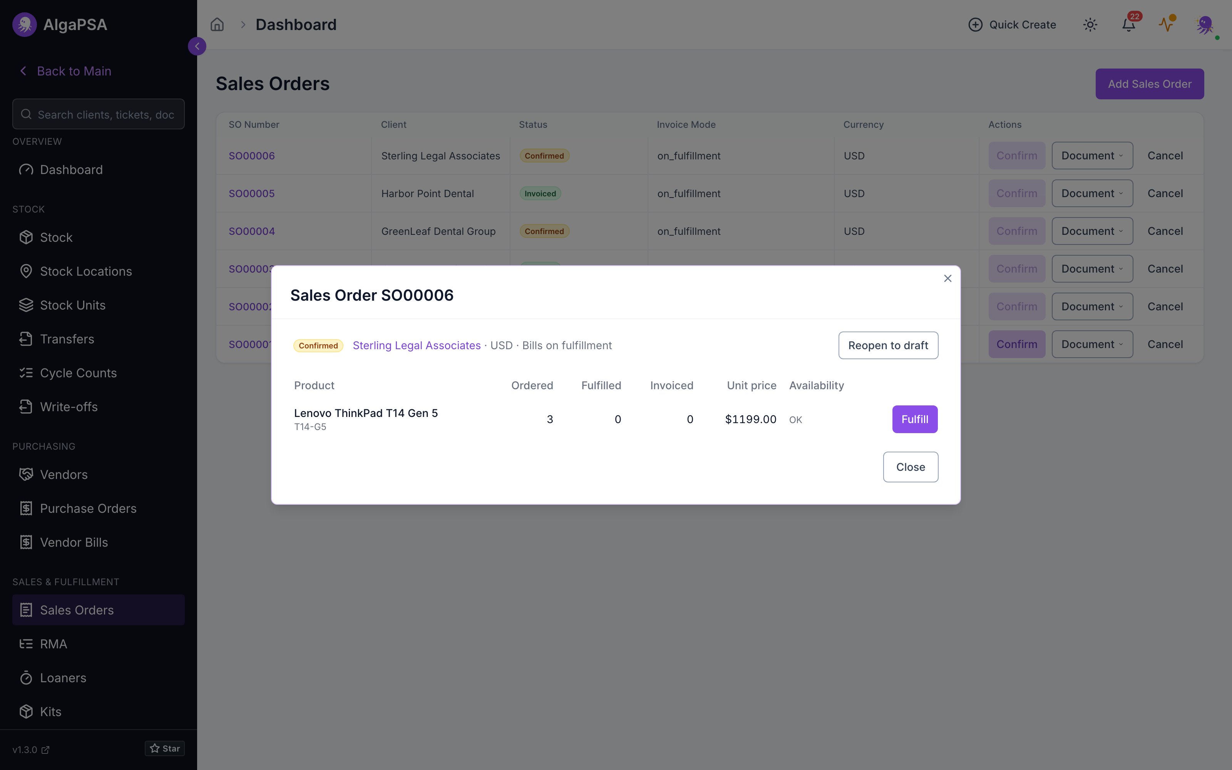Viewport: 1232px width, 770px height.
Task: Focus the search clients, tickets field
Action: [98, 114]
